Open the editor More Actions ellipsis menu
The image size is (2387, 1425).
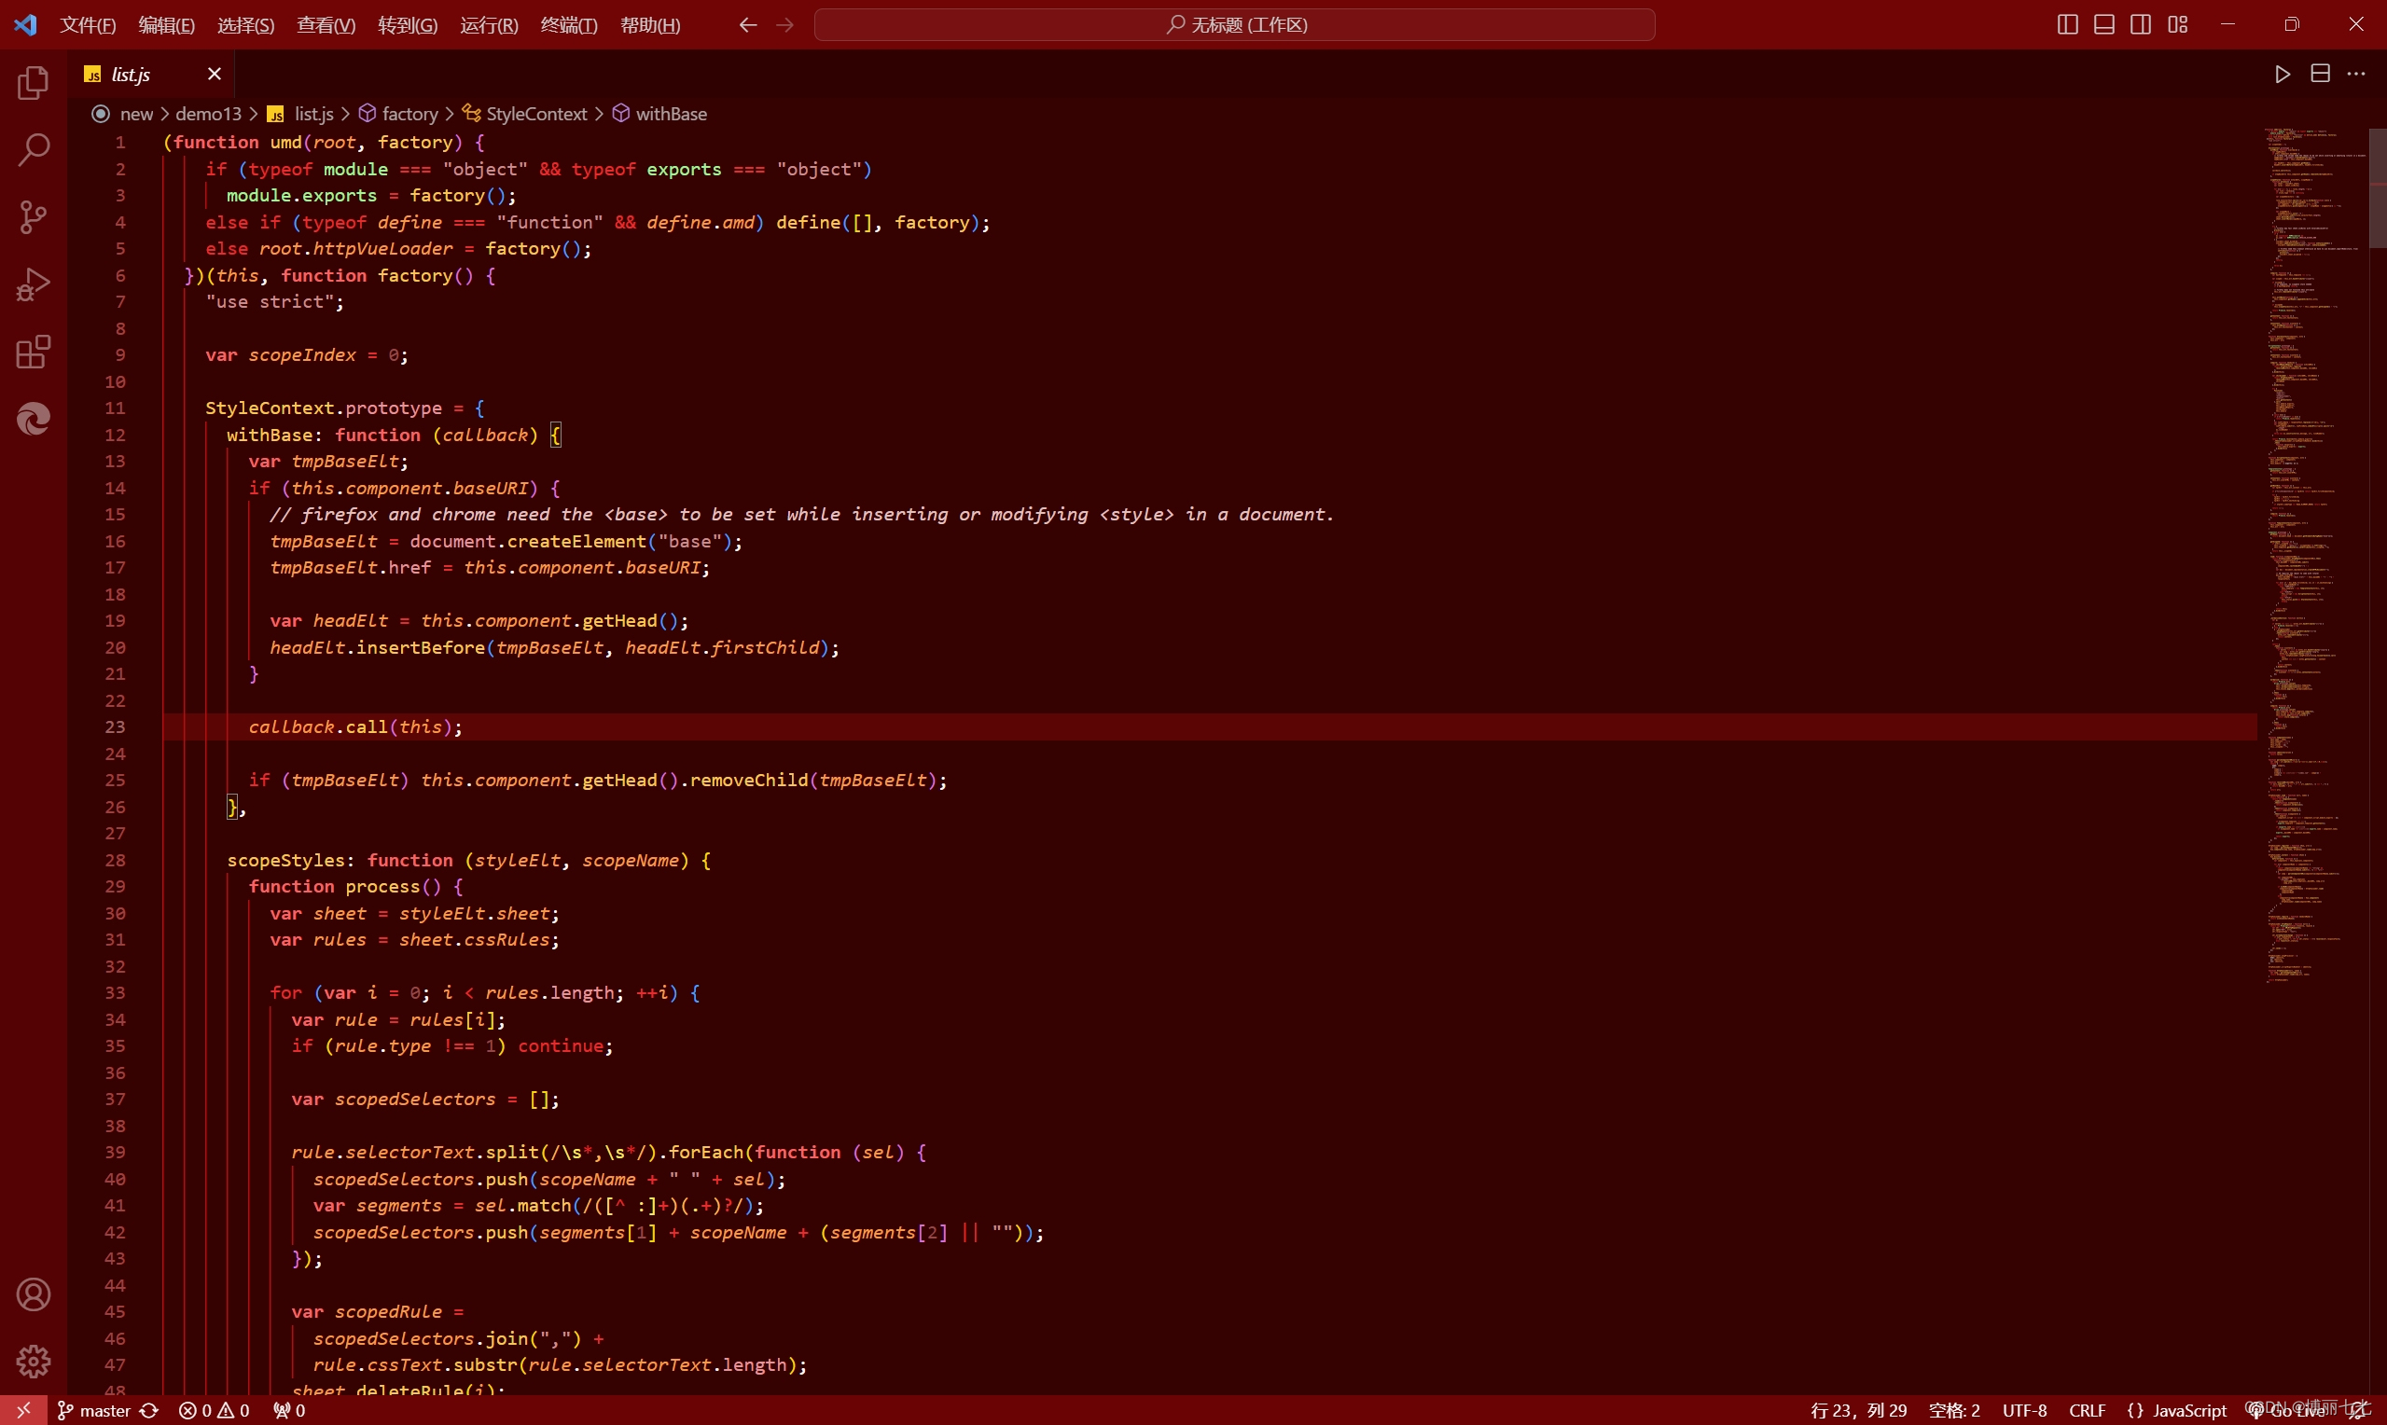click(2356, 74)
